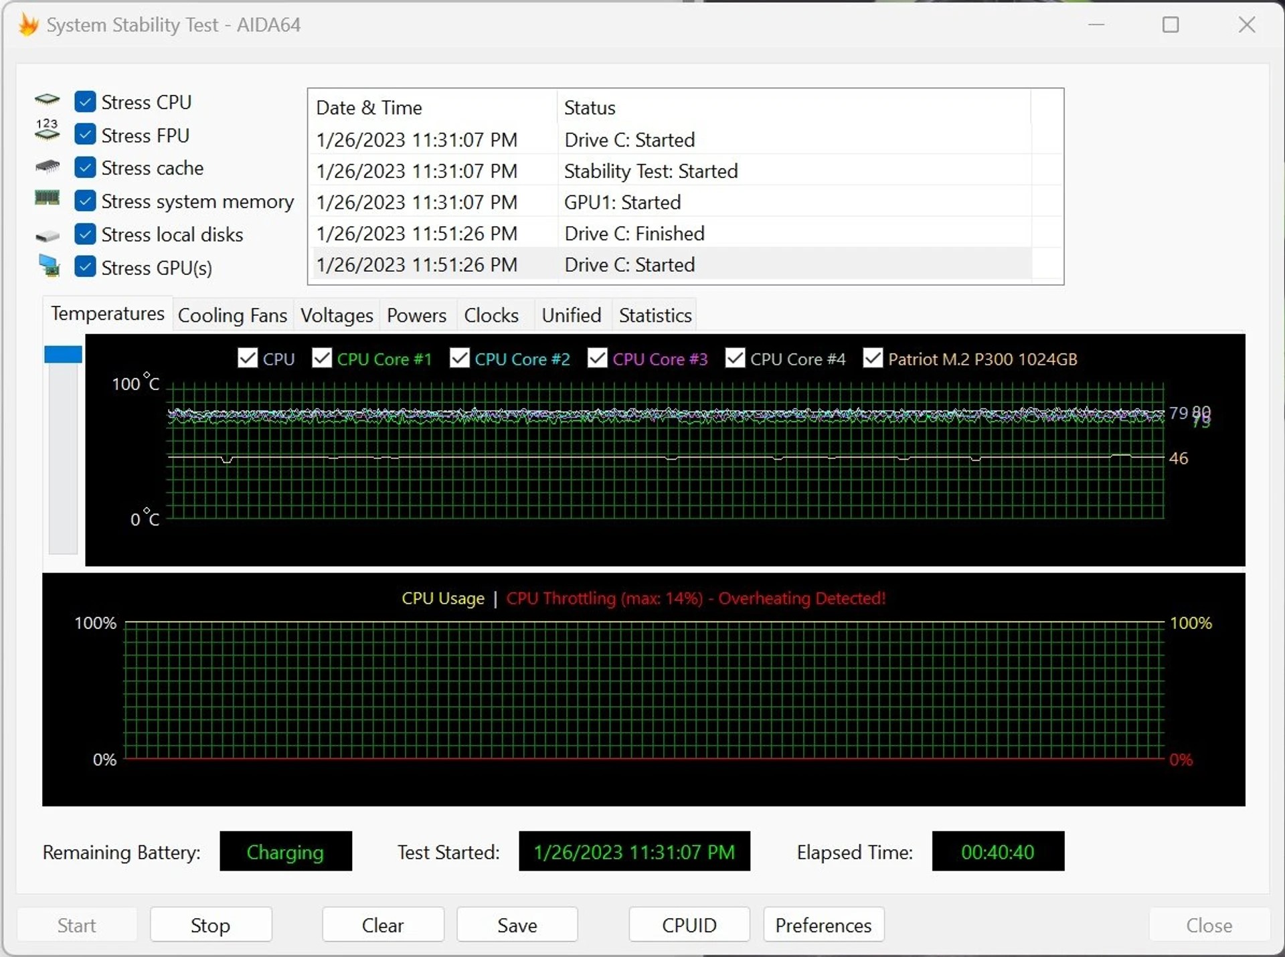1285x957 pixels.
Task: Click the CPU chip icon beside Stress CPU
Action: [47, 101]
